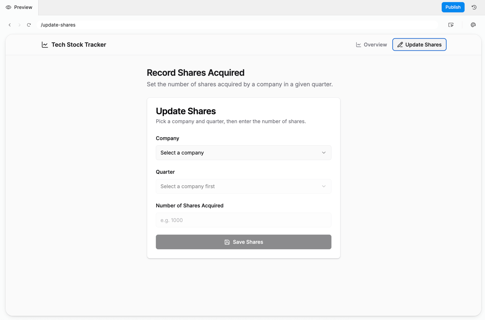Click the text starting 'Set the number of shares'

point(240,84)
